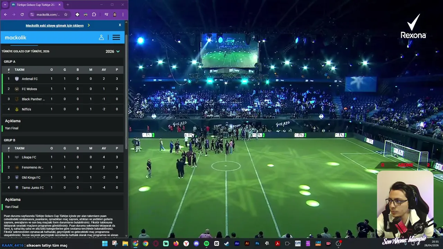The width and height of the screenshot is (443, 249).
Task: Open the browser three-dot menu
Action: tap(123, 15)
